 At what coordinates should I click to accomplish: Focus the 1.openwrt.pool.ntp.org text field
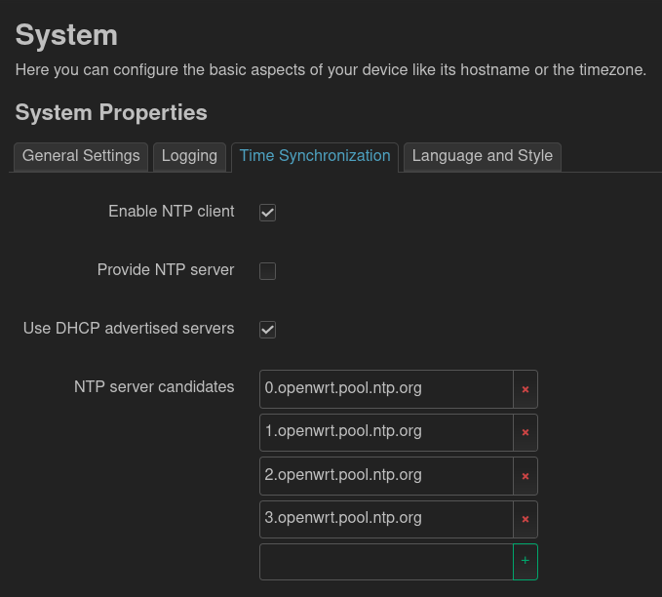(x=386, y=431)
